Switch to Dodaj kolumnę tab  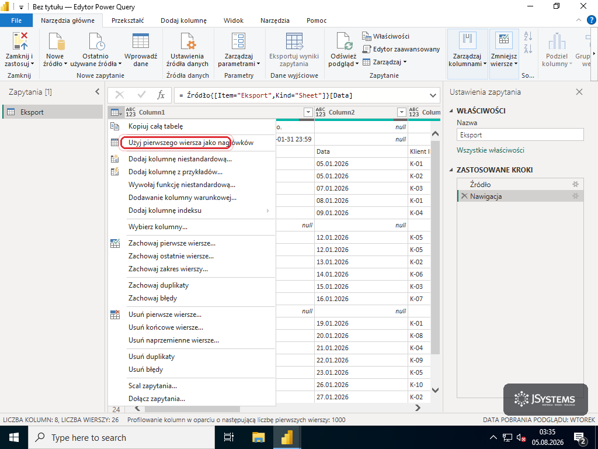pyautogui.click(x=183, y=20)
